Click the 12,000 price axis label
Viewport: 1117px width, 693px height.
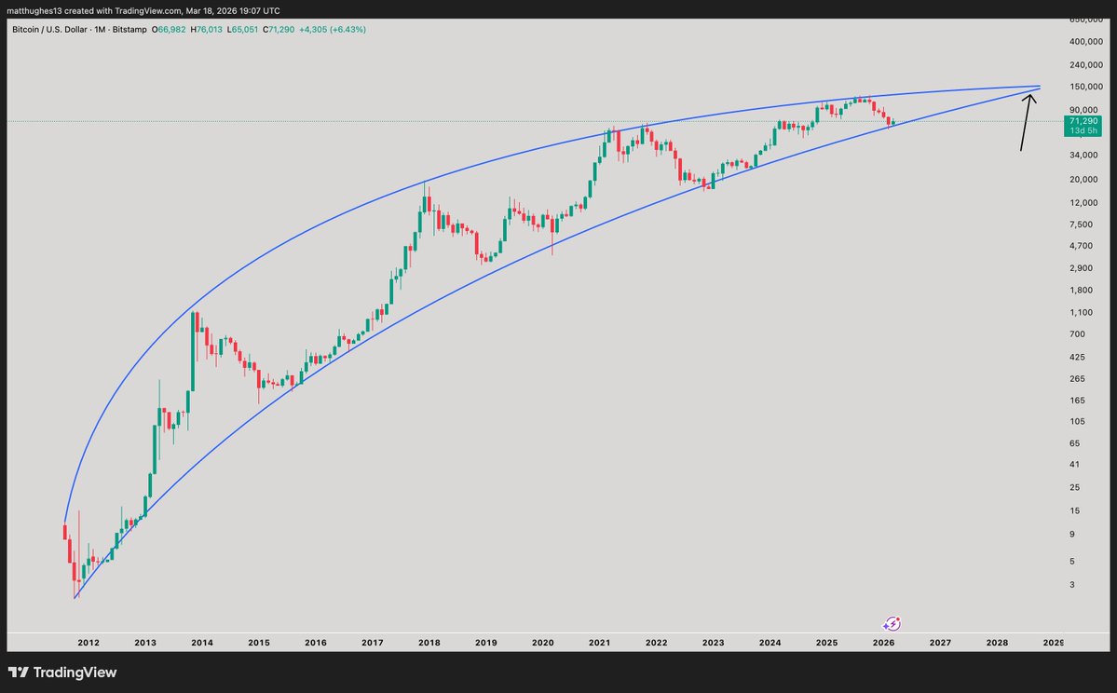coord(1083,202)
